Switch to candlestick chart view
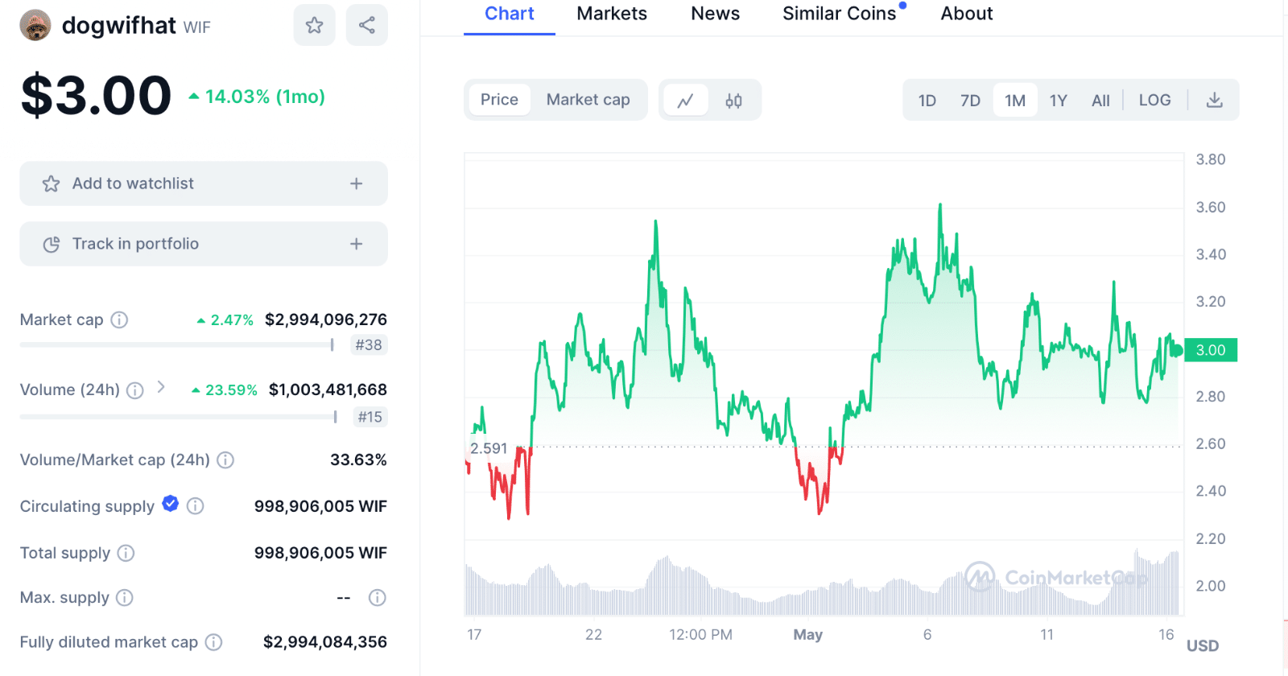Image resolution: width=1288 pixels, height=676 pixels. coord(733,101)
